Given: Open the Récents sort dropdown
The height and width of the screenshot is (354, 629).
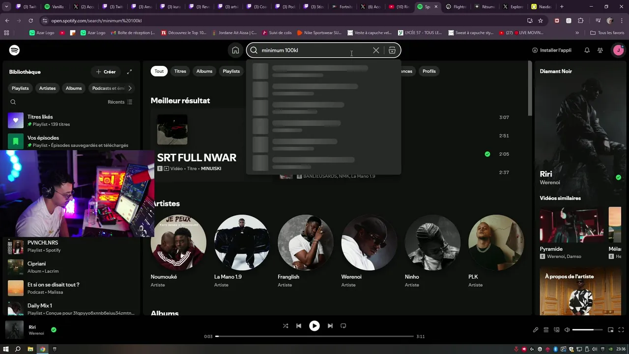Looking at the screenshot, I should tap(120, 102).
